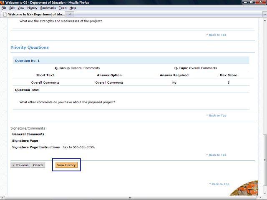
Task: Click the Signature Page Instructions label
Action: coord(36,147)
